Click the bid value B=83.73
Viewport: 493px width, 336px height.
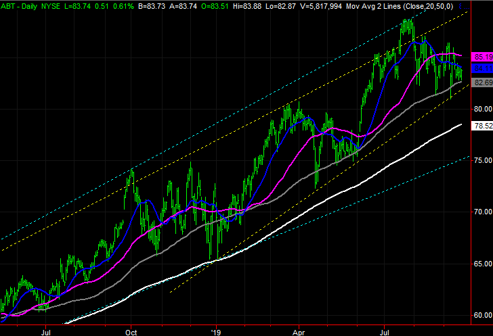coord(152,6)
